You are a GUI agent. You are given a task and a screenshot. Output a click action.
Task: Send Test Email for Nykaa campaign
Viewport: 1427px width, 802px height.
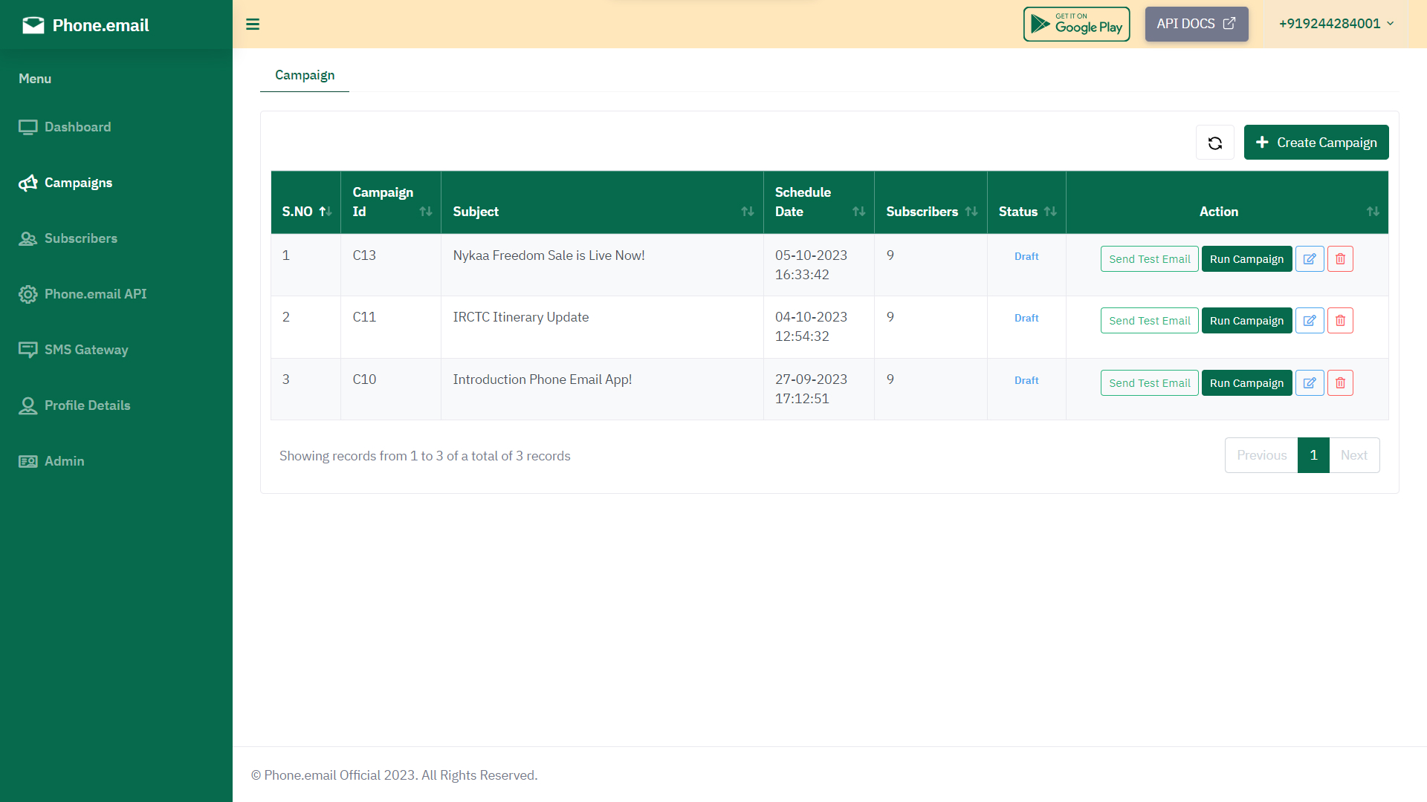pyautogui.click(x=1149, y=259)
